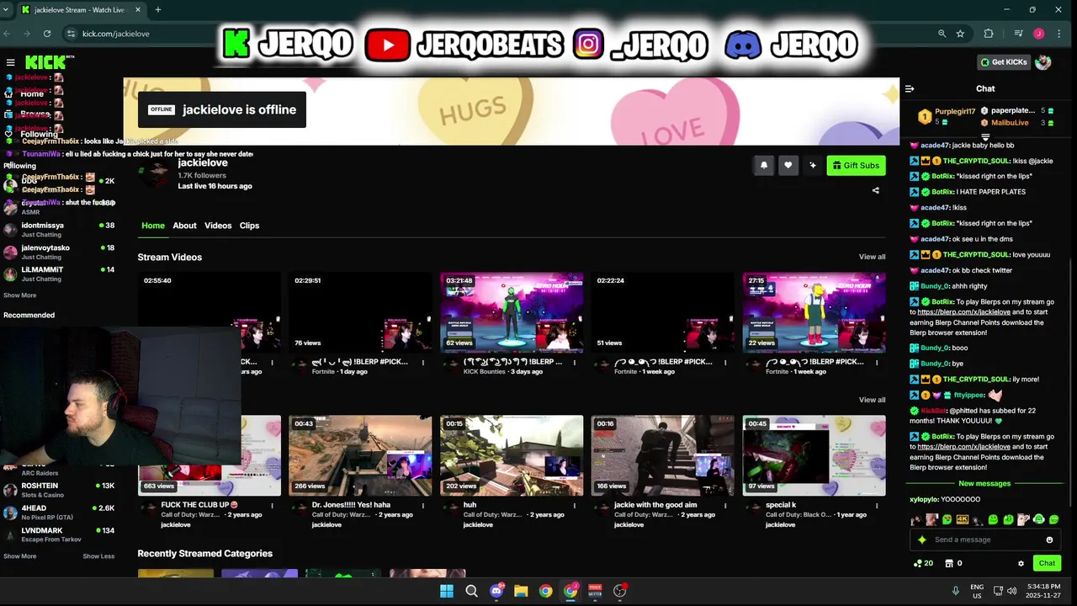Click Purplegirl17 on the chat leaderboard
Screen dimensions: 1077x606
955,111
